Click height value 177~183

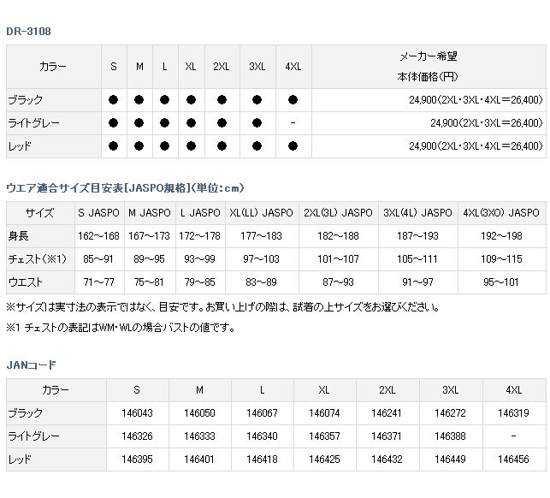pyautogui.click(x=262, y=236)
